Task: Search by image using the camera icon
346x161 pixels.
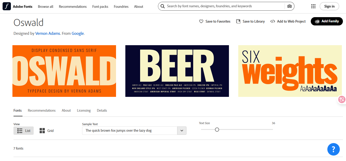Action: pos(289,6)
